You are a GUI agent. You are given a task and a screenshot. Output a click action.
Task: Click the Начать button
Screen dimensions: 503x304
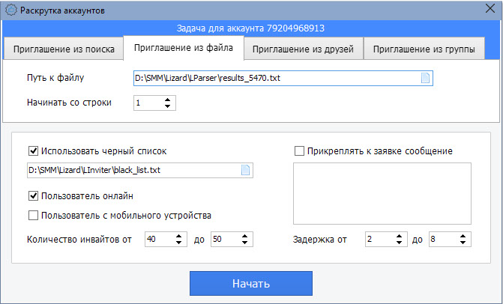(251, 284)
